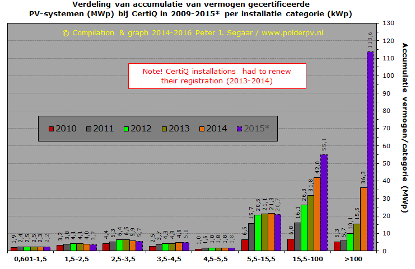415x269 pixels.
Task: Click the orange 2014 legend swatch
Action: point(202,129)
